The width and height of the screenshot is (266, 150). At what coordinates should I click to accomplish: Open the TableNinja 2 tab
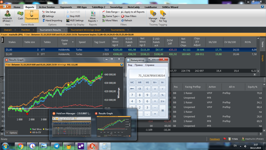(98, 7)
